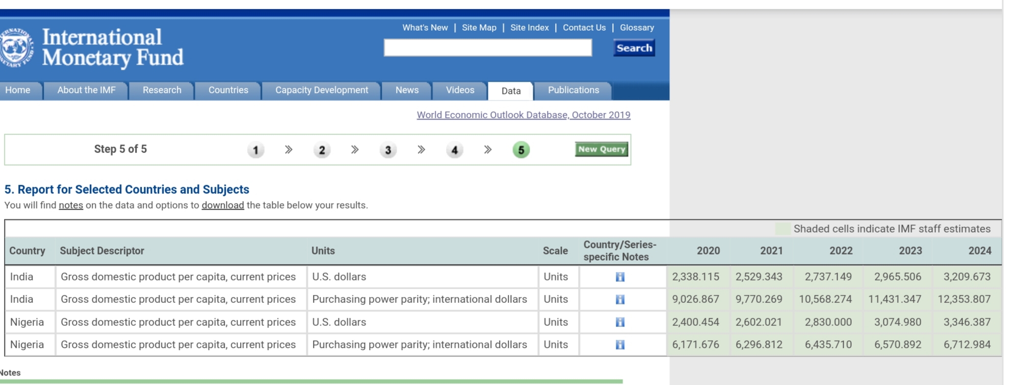Switch to the Research tab
This screenshot has width=1018, height=385.
pyautogui.click(x=162, y=90)
